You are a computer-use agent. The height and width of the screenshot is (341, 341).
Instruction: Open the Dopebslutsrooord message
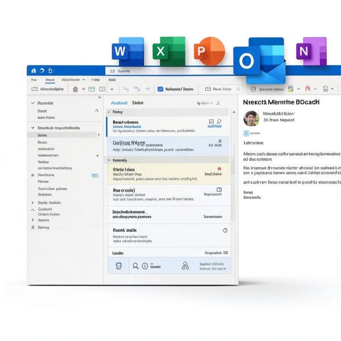click(169, 215)
